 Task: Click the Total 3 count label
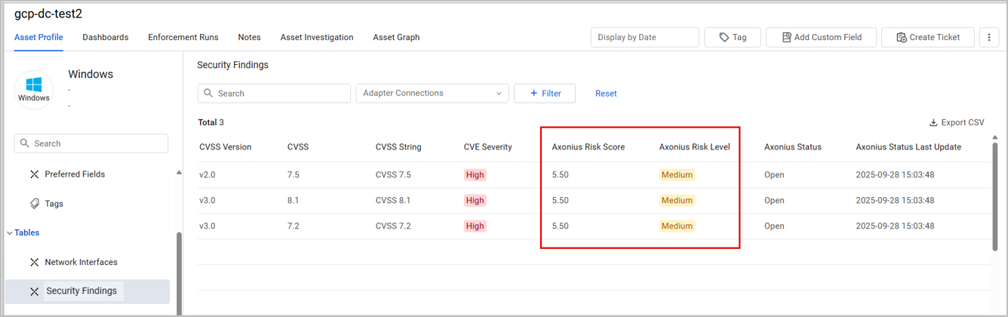click(211, 122)
